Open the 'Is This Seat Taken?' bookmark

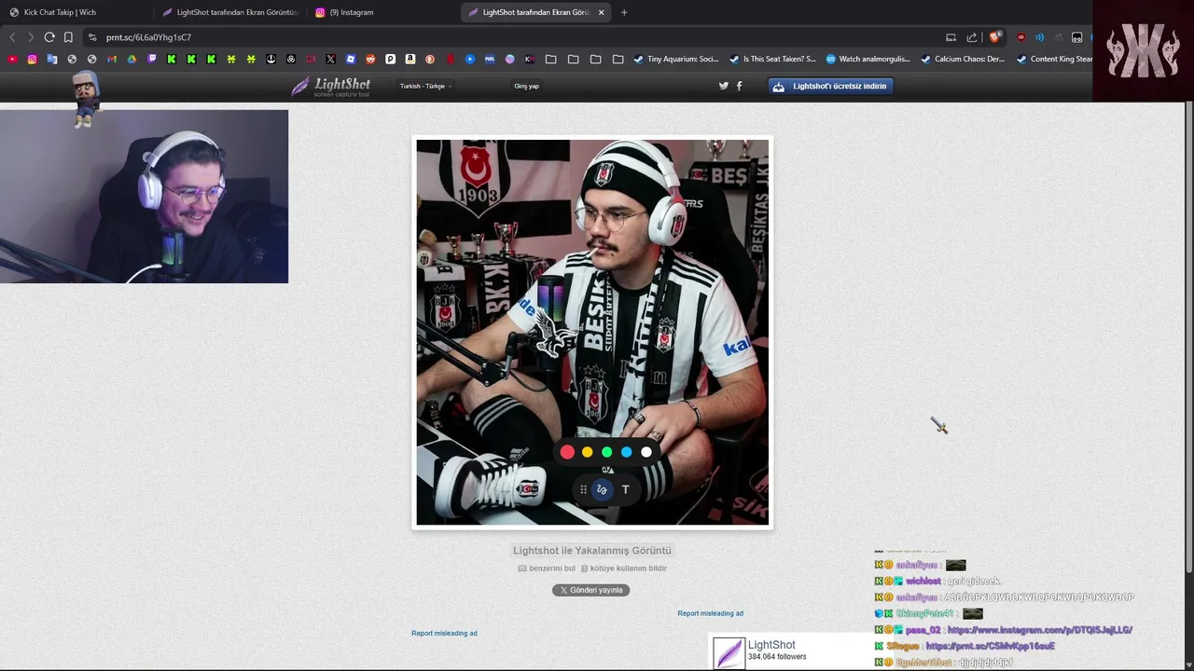click(772, 59)
